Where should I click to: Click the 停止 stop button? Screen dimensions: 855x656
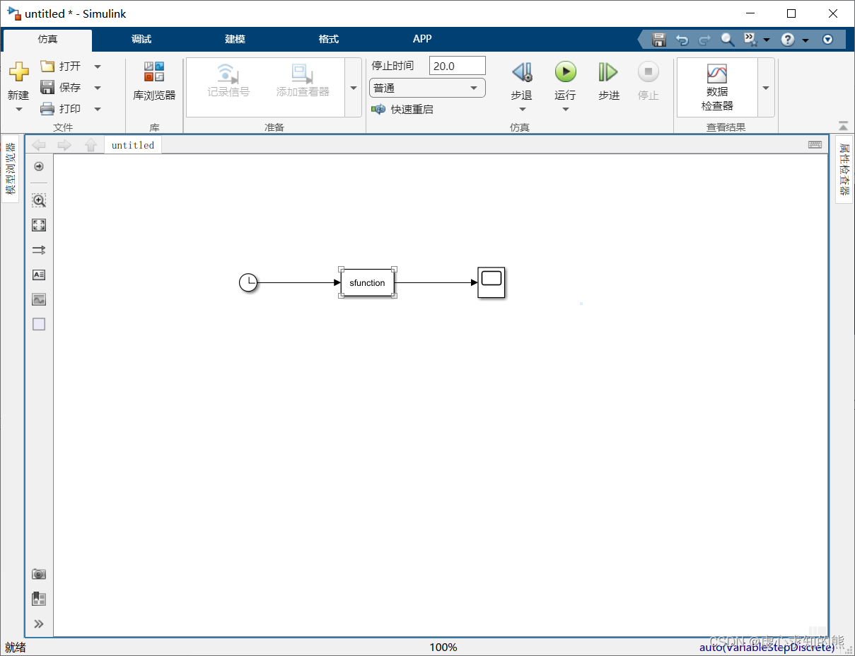[x=648, y=80]
